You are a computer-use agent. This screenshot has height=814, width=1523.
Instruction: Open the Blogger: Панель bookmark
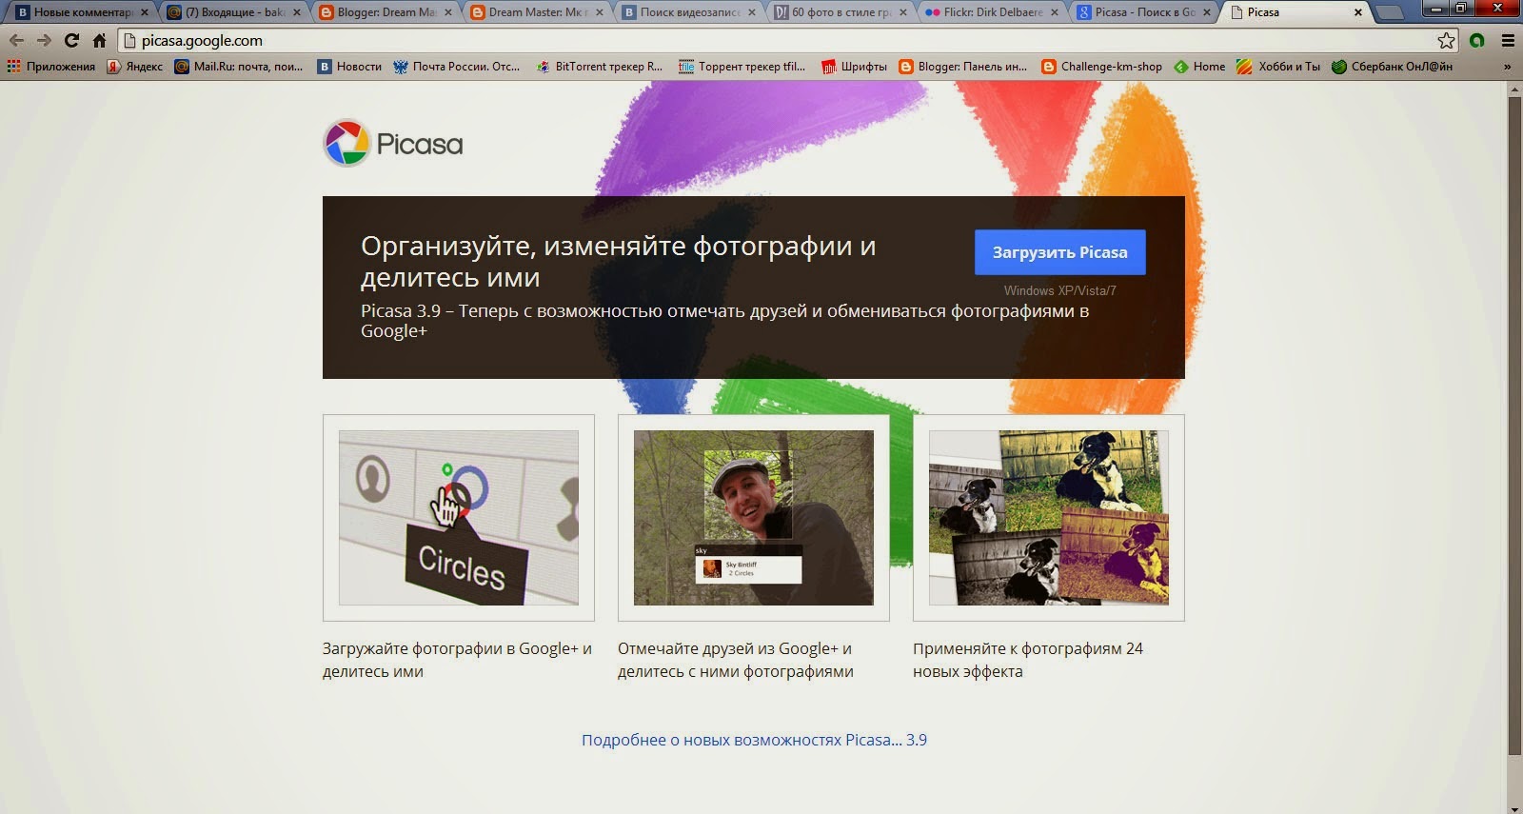pos(962,67)
